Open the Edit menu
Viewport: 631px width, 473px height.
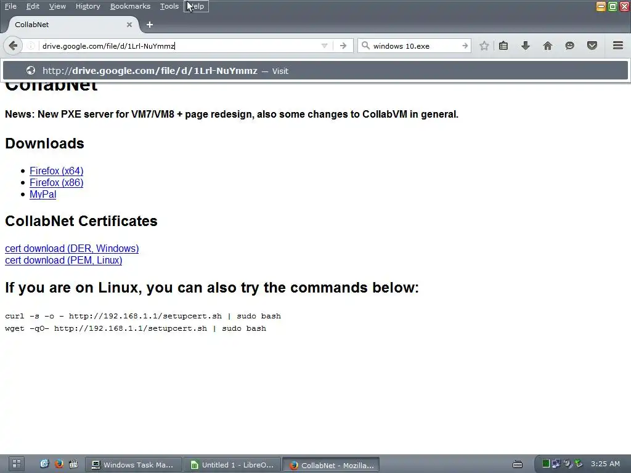pos(33,6)
